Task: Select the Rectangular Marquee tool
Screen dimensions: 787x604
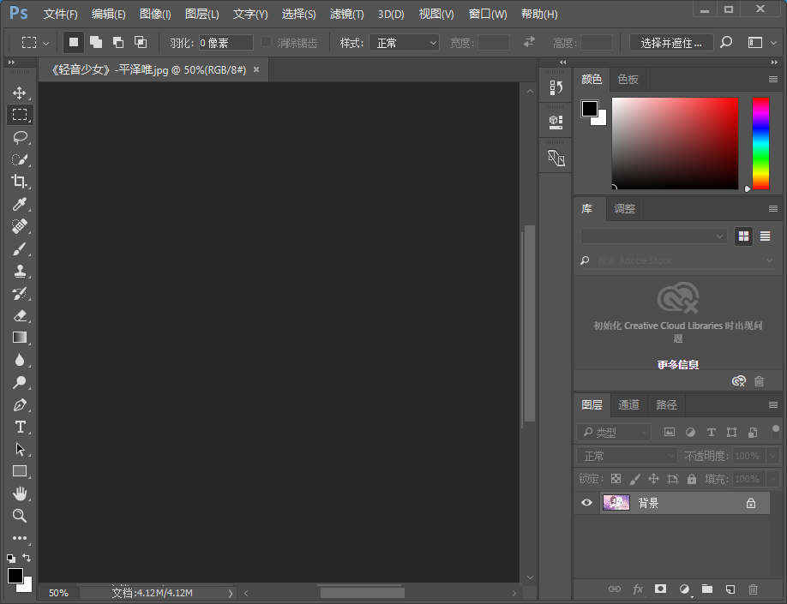Action: point(20,115)
